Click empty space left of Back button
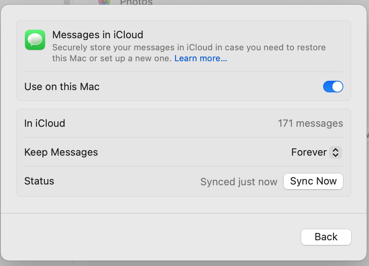369x266 pixels. (156, 237)
